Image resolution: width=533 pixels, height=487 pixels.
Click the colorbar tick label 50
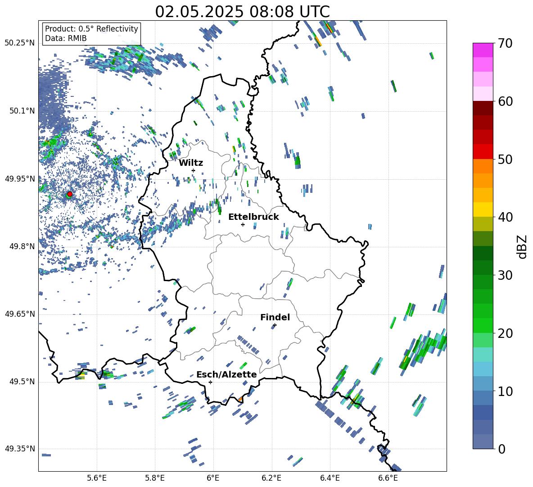505,159
